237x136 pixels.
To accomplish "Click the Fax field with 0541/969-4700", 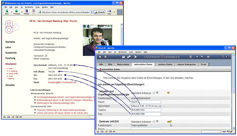I will coord(146,114).
